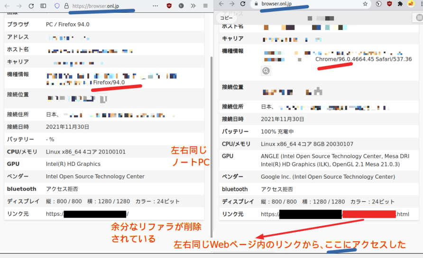Select 'Chrome/96.0.4664.45 Safari/537.36' user agent text

pos(364,59)
